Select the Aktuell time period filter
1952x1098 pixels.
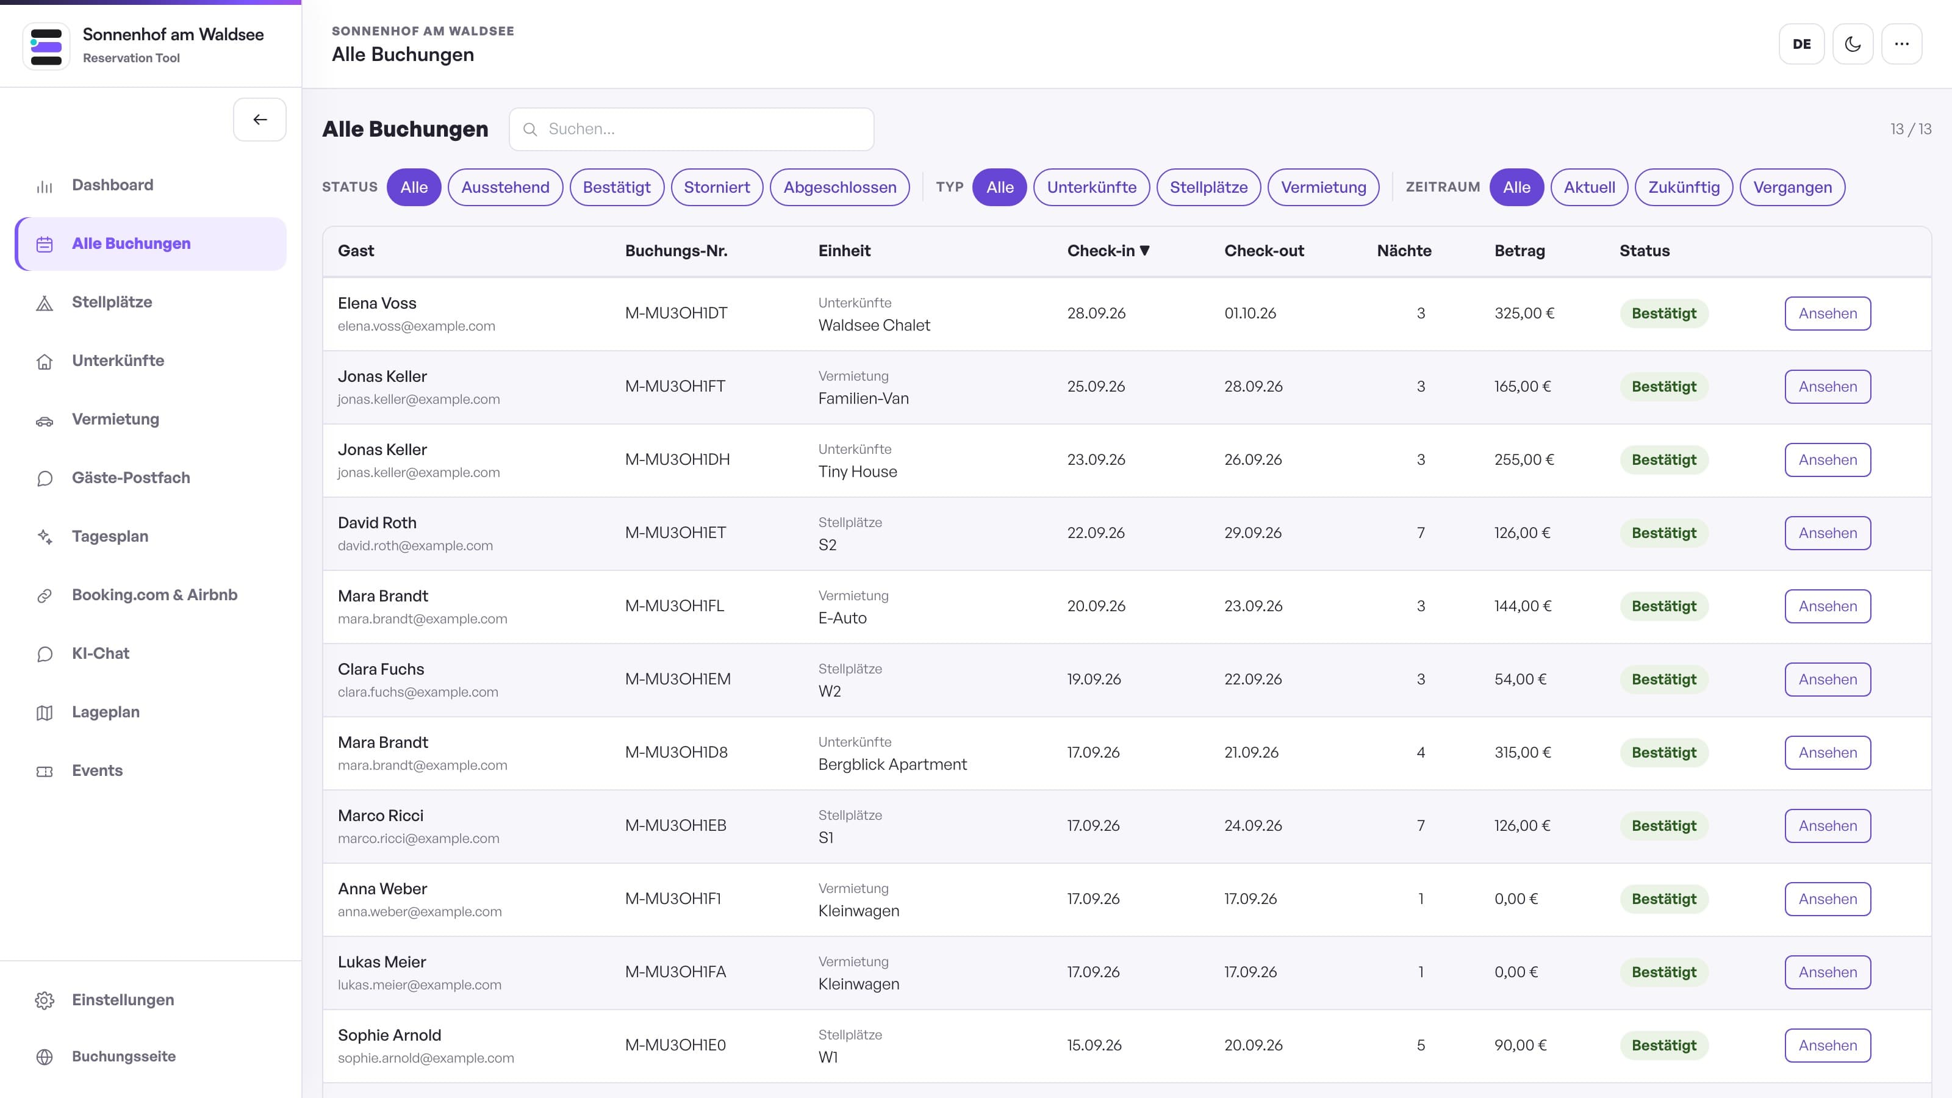click(x=1590, y=187)
